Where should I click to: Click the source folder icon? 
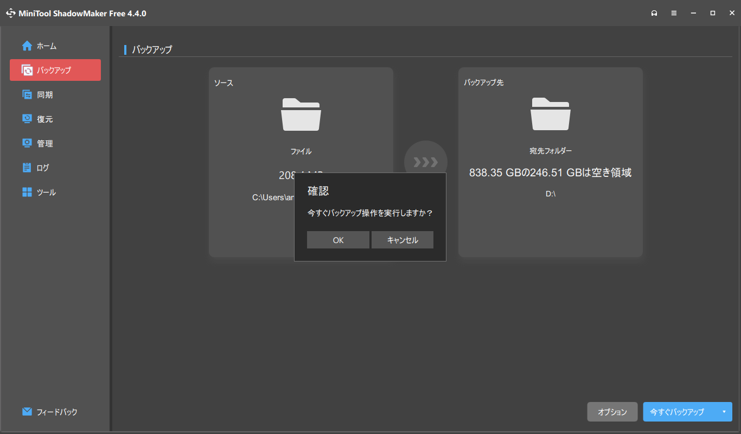click(301, 114)
